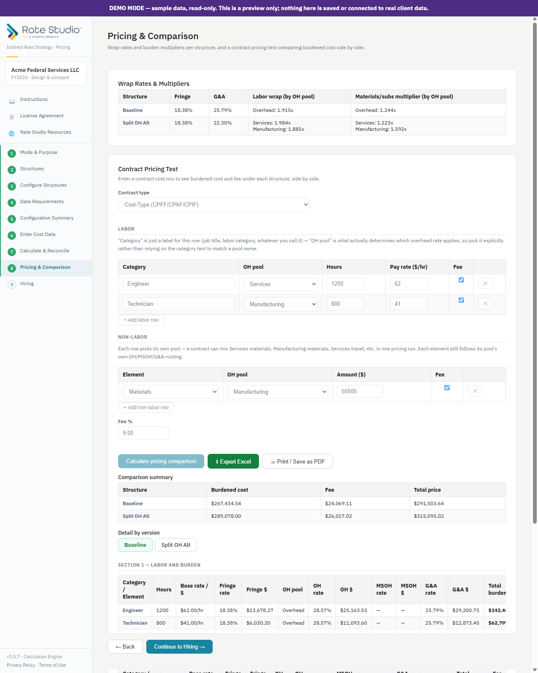Click Acme Federal Services LLC card

click(x=46, y=74)
